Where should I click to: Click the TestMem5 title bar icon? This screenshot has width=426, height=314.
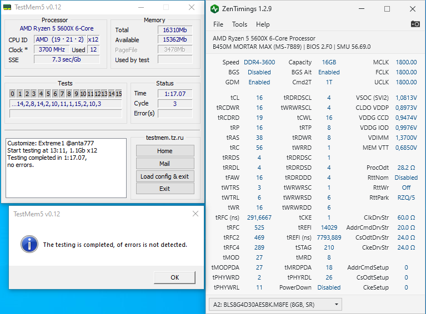coord(7,7)
